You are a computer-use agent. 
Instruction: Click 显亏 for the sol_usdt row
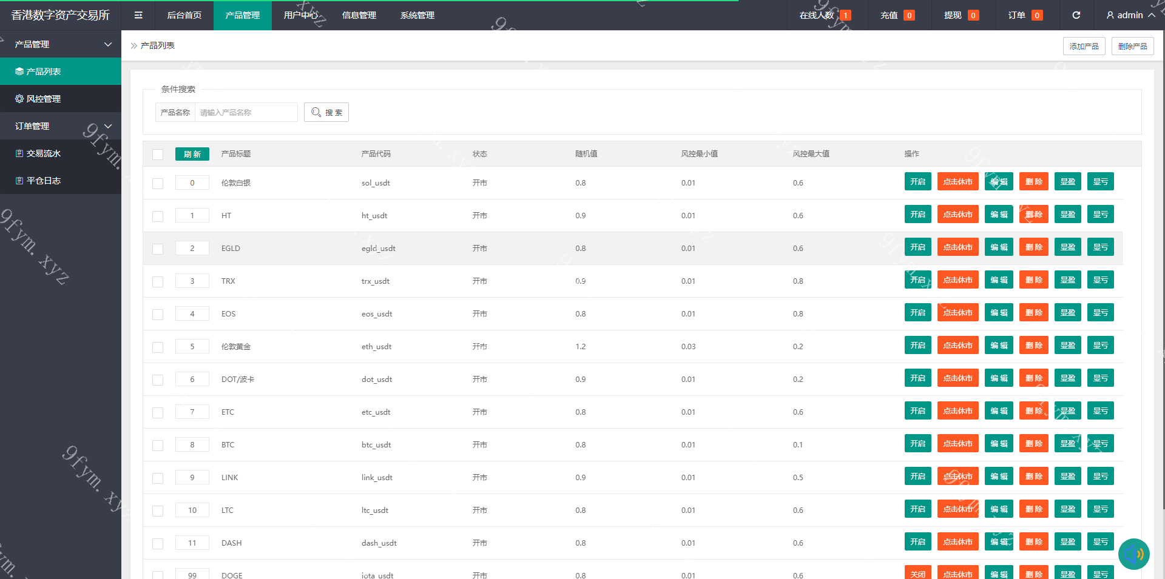1101,181
